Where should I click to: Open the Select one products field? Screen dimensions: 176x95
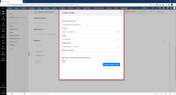(47, 46)
